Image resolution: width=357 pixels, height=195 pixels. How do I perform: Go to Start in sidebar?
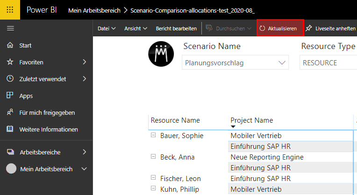[x=25, y=45]
